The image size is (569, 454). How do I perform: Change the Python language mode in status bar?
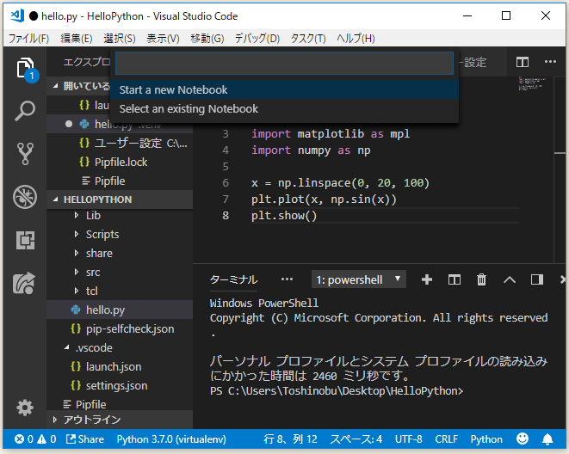click(486, 439)
